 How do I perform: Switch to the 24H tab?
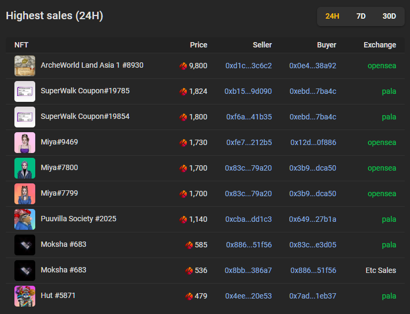332,16
